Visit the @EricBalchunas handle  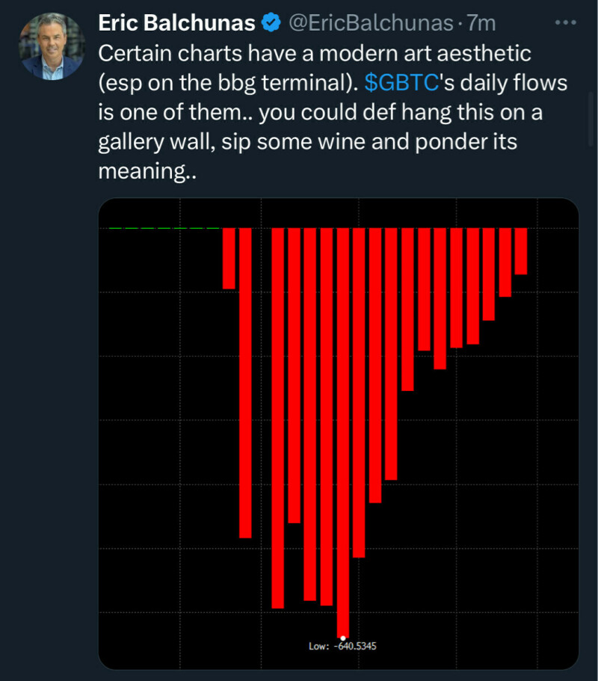coord(370,24)
